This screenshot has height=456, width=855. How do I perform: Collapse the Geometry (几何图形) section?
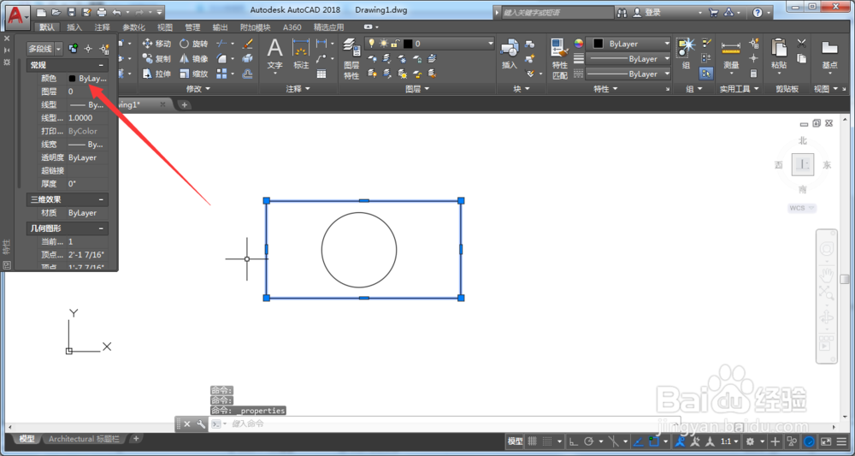click(x=102, y=228)
